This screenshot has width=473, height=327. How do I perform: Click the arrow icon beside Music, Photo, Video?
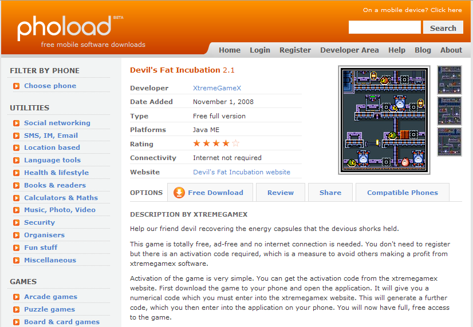(x=16, y=210)
